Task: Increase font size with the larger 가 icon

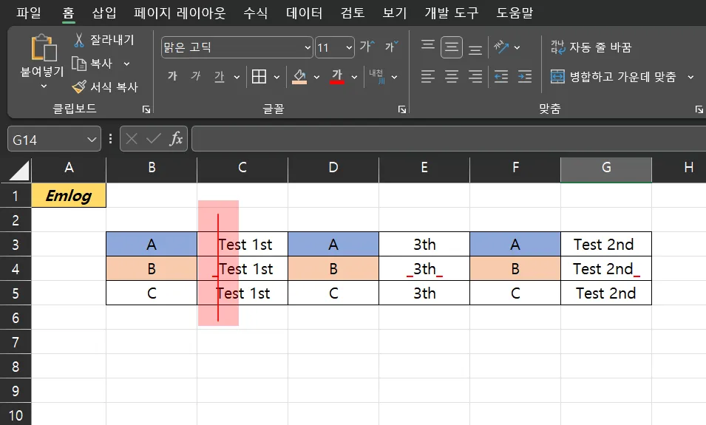Action: click(x=367, y=47)
